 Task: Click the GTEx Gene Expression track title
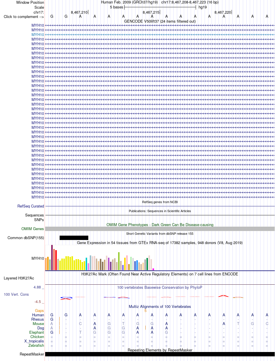(160, 243)
